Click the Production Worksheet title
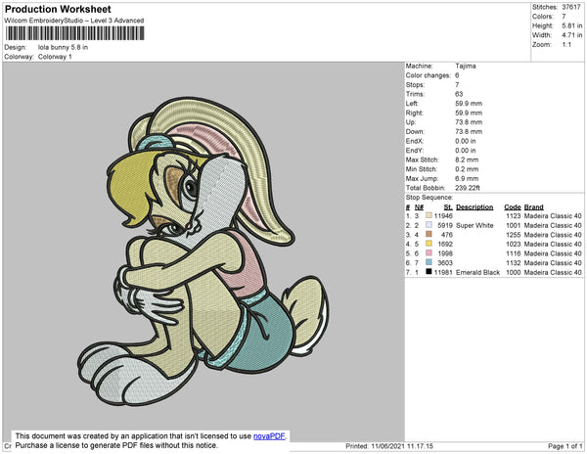 point(58,9)
